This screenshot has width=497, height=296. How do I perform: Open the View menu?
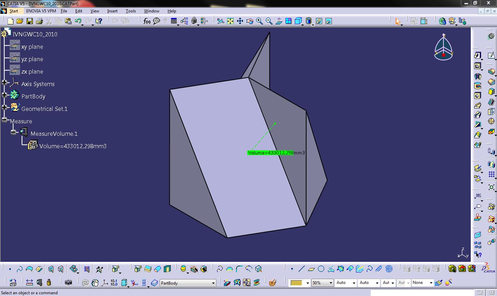(95, 11)
